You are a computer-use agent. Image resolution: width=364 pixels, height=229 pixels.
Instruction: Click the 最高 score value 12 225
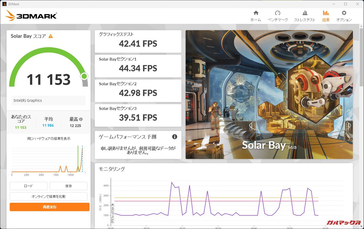tap(75, 125)
